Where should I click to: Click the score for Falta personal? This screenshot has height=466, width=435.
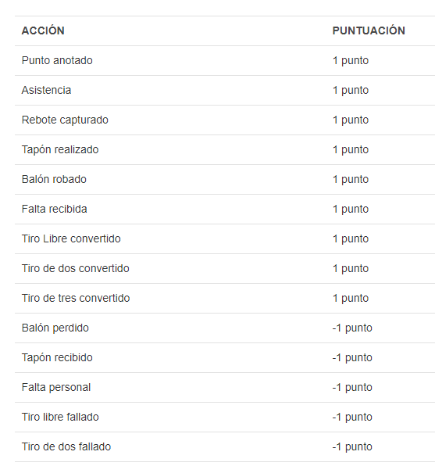352,387
